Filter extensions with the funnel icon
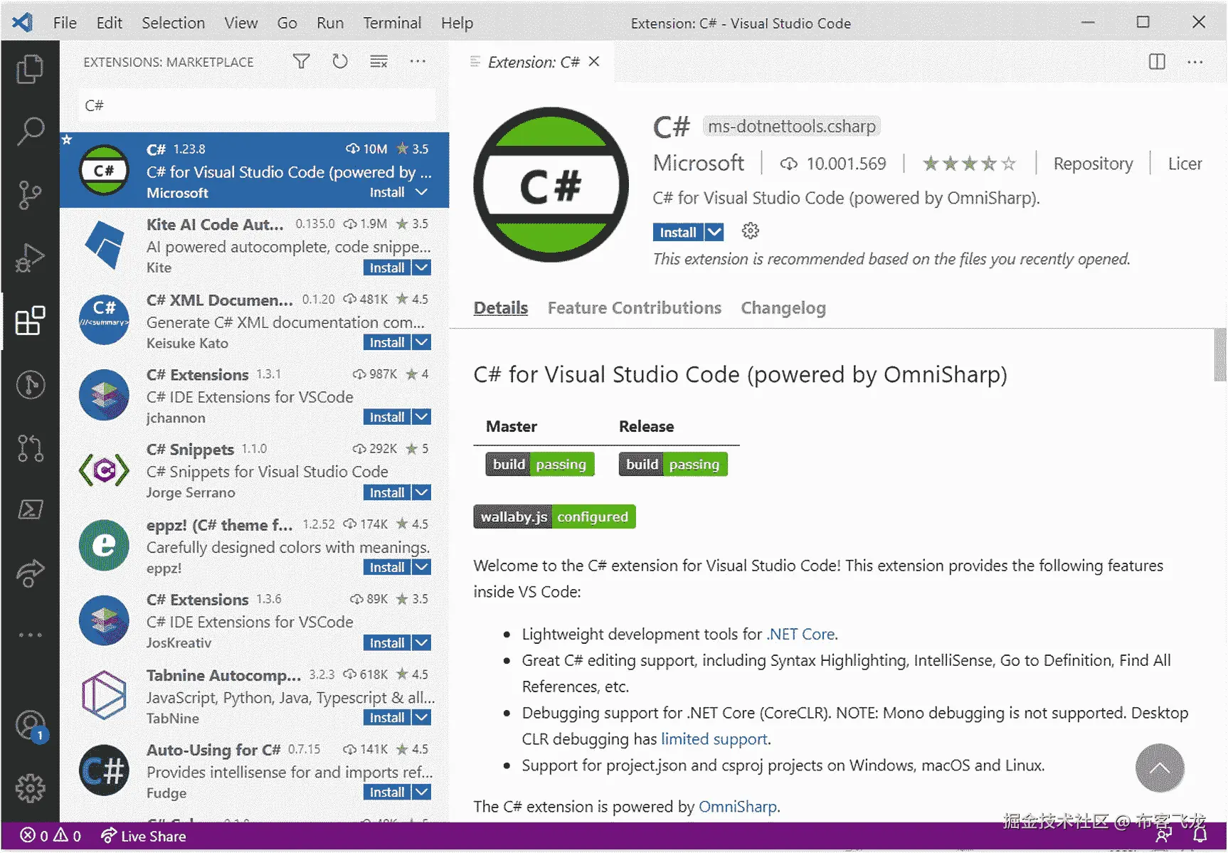The height and width of the screenshot is (853, 1228). click(x=302, y=62)
